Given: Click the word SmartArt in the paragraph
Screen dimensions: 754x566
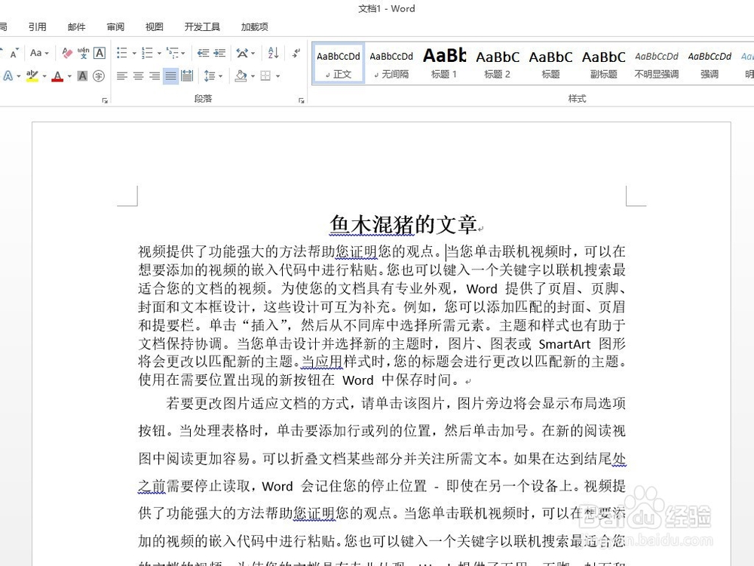Looking at the screenshot, I should (x=564, y=344).
